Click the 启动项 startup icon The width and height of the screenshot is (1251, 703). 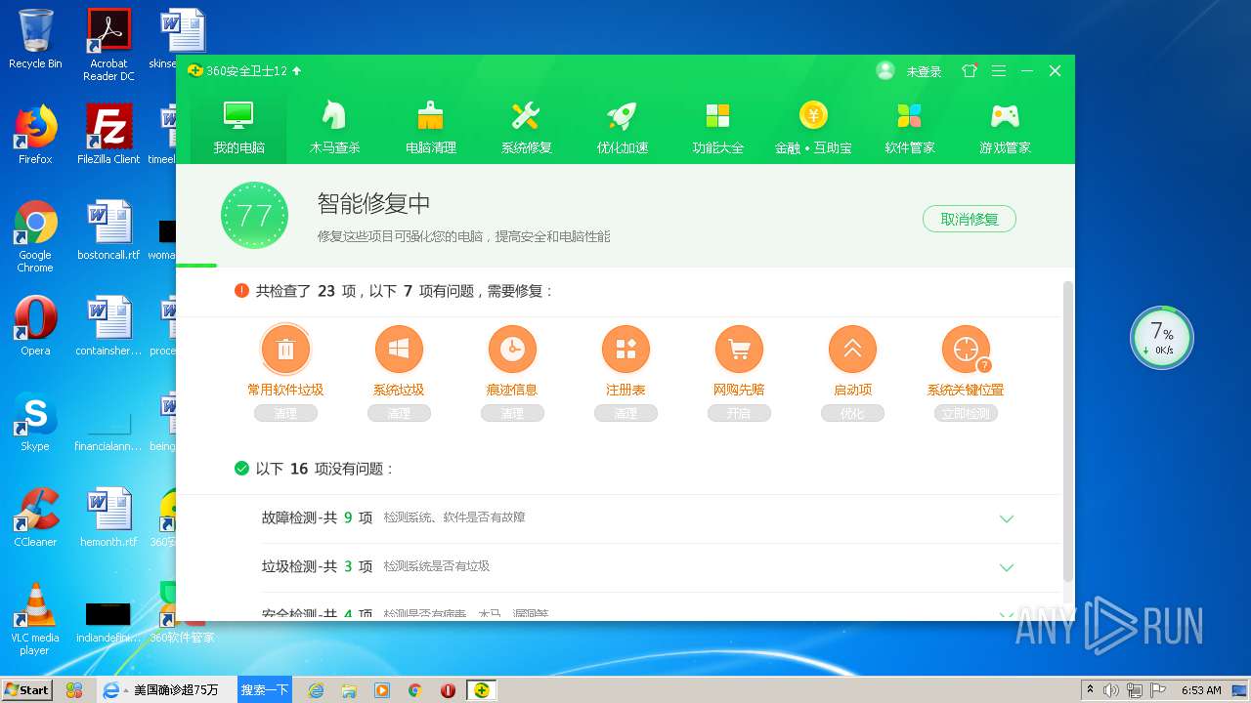852,349
